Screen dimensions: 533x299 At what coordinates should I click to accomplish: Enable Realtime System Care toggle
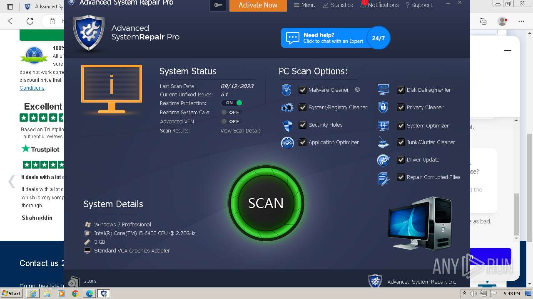pyautogui.click(x=232, y=112)
